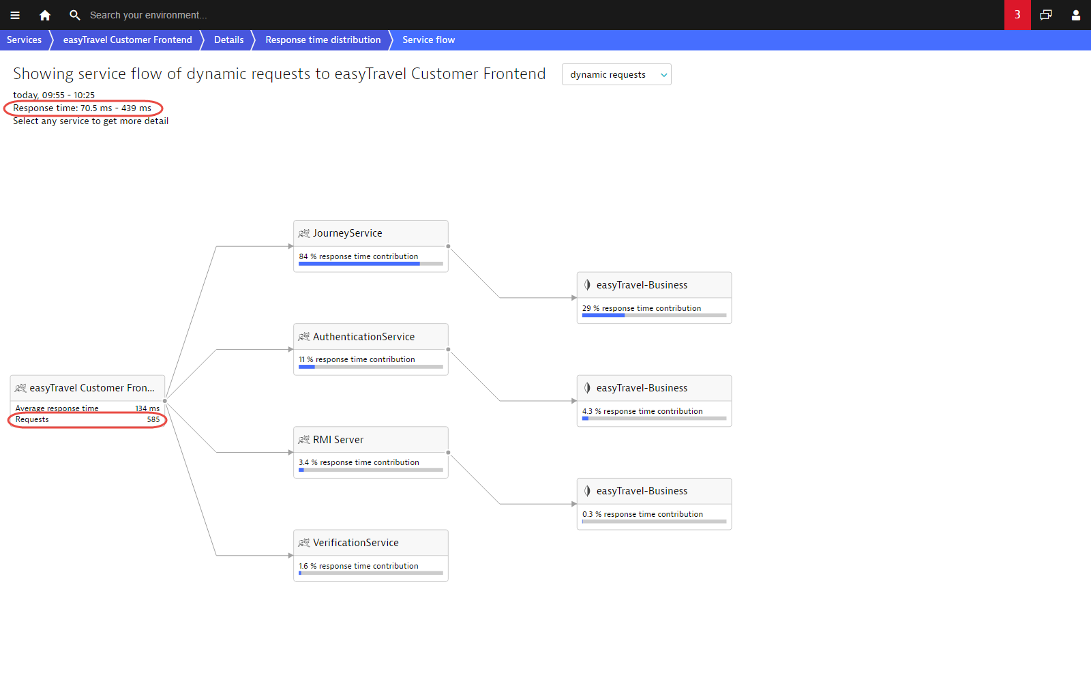The width and height of the screenshot is (1091, 673).
Task: Click the RMI Server service icon
Action: pos(304,440)
